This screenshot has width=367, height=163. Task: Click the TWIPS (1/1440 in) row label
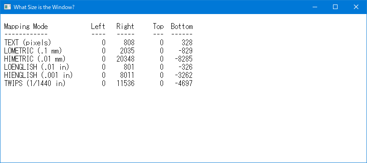pos(34,83)
